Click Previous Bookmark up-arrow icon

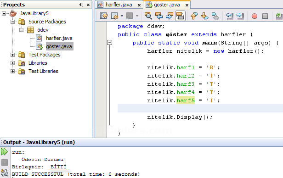pyautogui.click(x=194, y=16)
